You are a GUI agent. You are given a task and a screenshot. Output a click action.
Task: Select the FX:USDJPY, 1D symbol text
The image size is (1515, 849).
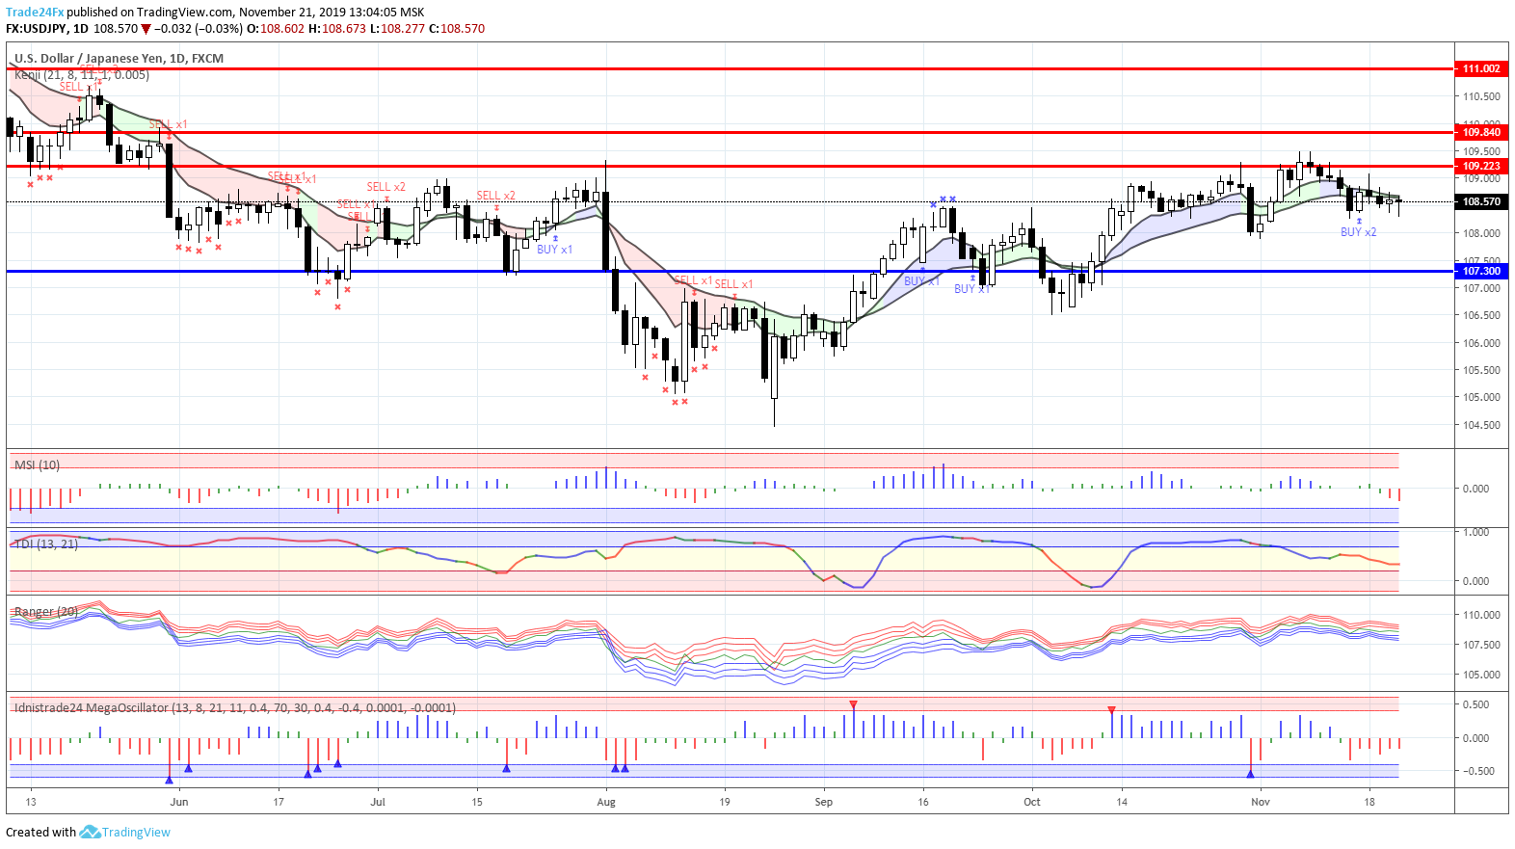[47, 29]
